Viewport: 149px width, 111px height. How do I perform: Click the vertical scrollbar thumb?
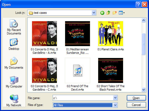(x=144, y=44)
